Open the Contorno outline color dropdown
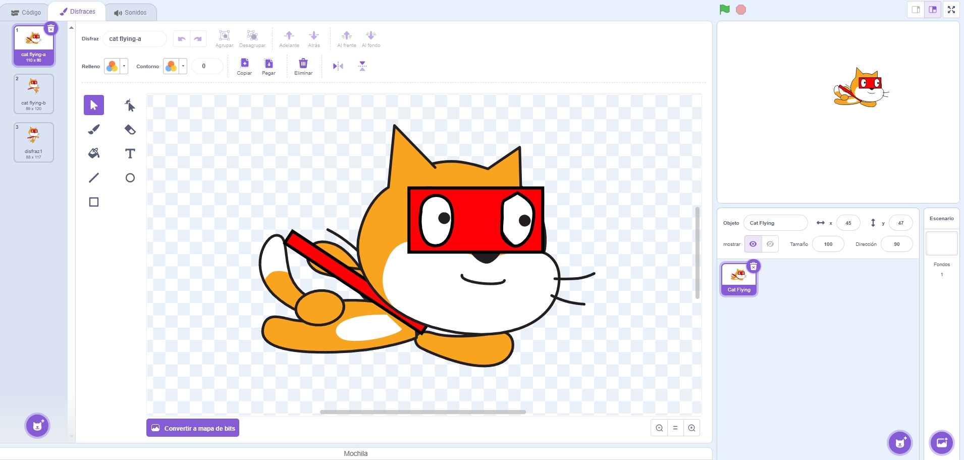This screenshot has width=964, height=460. pos(175,66)
